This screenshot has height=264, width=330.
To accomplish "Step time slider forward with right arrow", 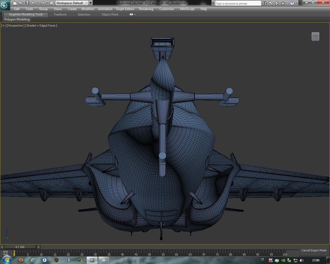I will (x=38, y=247).
